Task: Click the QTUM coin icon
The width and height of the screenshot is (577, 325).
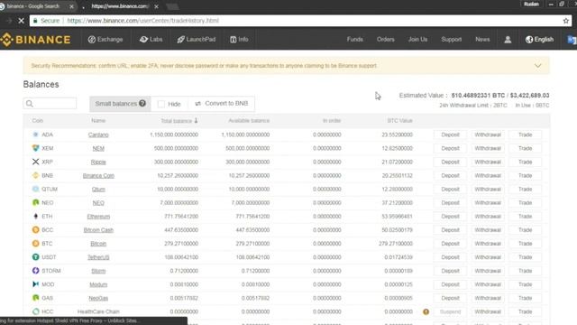Action: click(36, 189)
